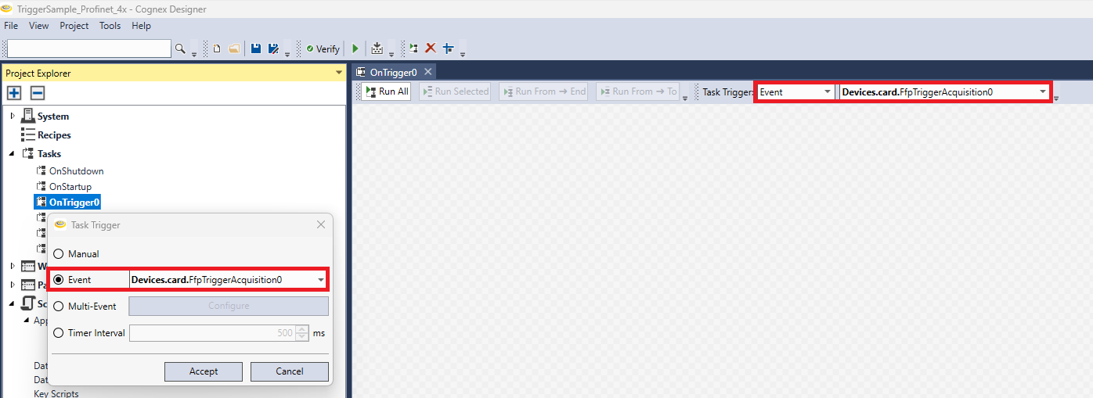Create a new project via toolbar icon
The image size is (1093, 398).
pos(217,48)
